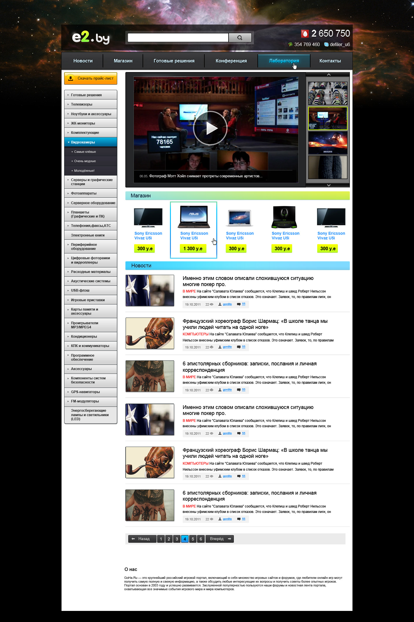Viewport: 414px width, 622px height.
Task: Click the author icon beside gordito in the first news item
Action: (220, 304)
